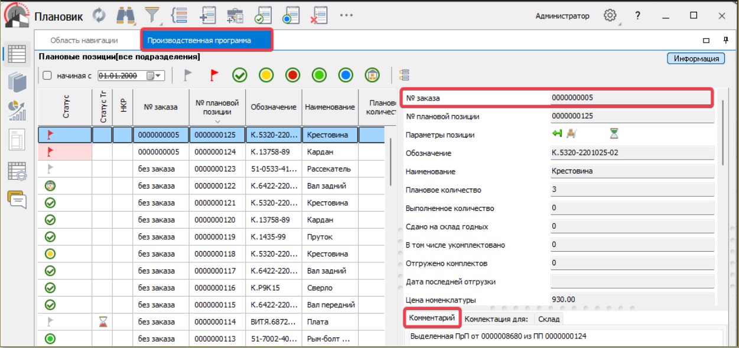This screenshot has height=348, width=739.
Task: Expand the three-dots toolbar overflow menu
Action: pyautogui.click(x=346, y=16)
